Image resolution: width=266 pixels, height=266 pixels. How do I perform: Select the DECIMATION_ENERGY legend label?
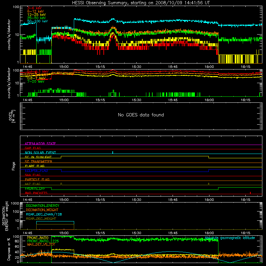point(43,205)
